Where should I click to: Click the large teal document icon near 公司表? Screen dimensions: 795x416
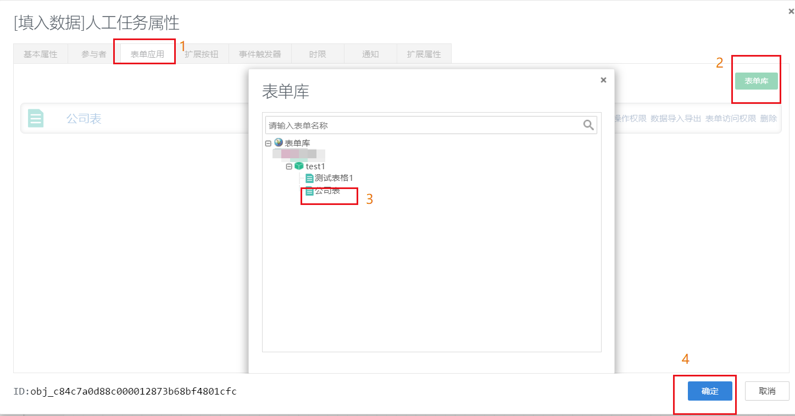pyautogui.click(x=35, y=118)
